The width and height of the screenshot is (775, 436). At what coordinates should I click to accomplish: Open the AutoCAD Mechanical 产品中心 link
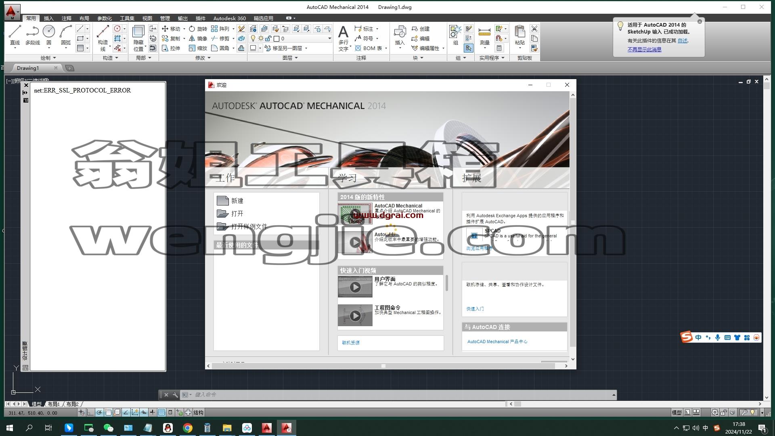tap(497, 342)
